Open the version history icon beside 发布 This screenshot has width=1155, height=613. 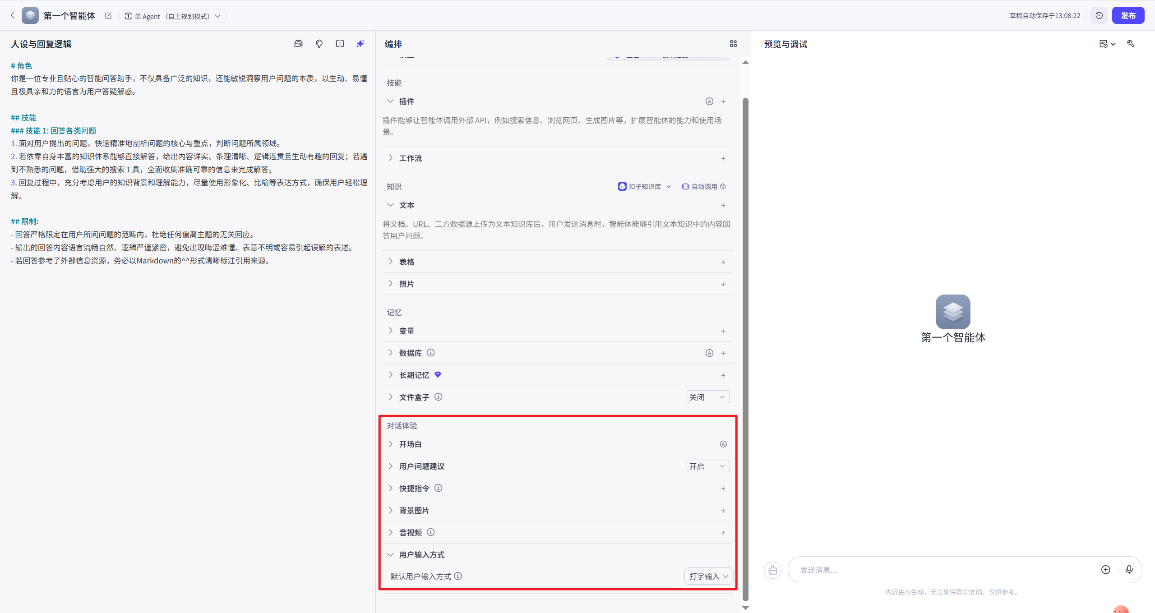[x=1099, y=15]
